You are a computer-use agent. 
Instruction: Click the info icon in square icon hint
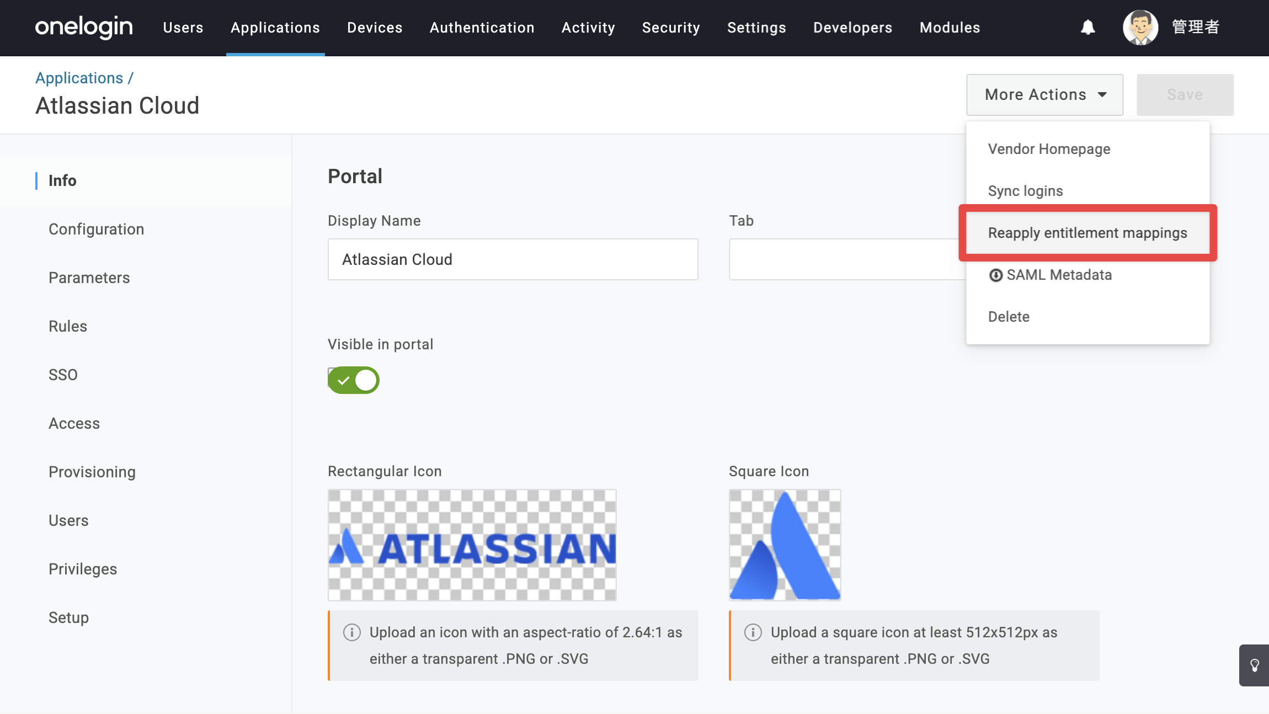(x=753, y=632)
